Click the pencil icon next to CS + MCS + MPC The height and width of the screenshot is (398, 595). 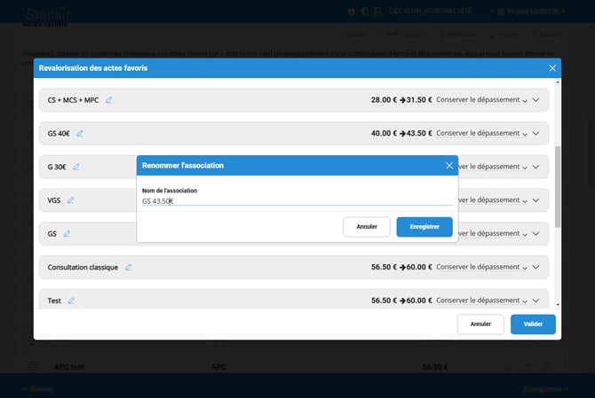(109, 100)
